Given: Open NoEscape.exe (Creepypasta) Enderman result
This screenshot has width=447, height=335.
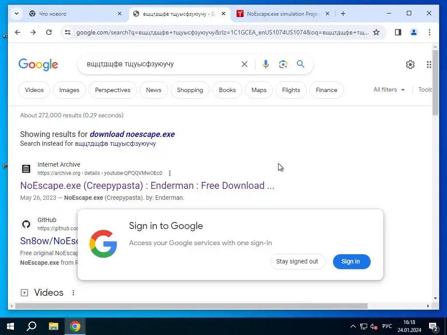Looking at the screenshot, I should 147,186.
